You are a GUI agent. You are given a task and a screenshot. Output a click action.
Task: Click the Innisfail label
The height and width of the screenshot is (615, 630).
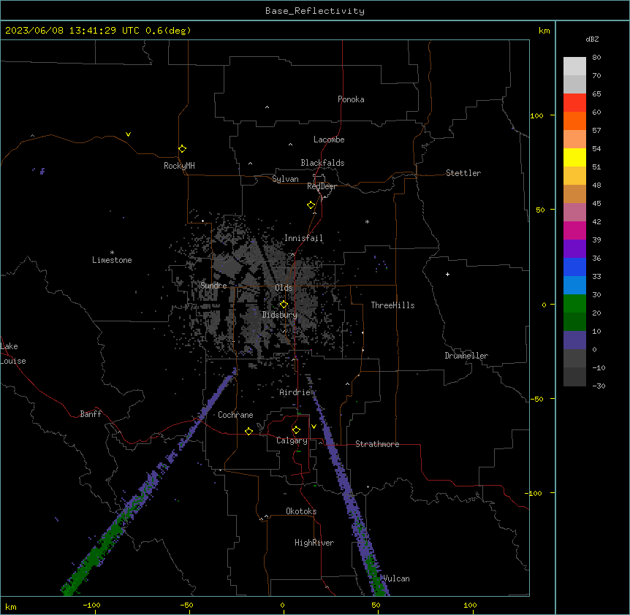303,238
